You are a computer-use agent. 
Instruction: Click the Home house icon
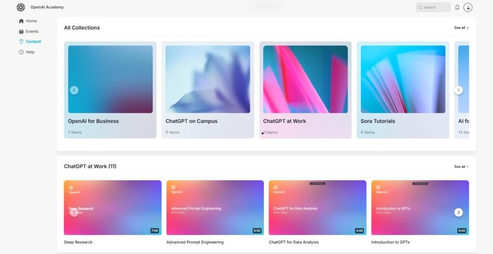pyautogui.click(x=21, y=21)
